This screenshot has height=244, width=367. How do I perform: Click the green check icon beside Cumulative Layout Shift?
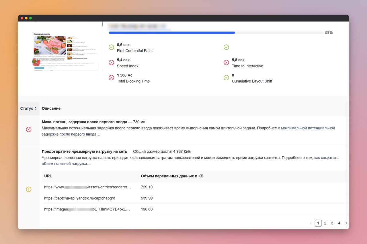[226, 78]
